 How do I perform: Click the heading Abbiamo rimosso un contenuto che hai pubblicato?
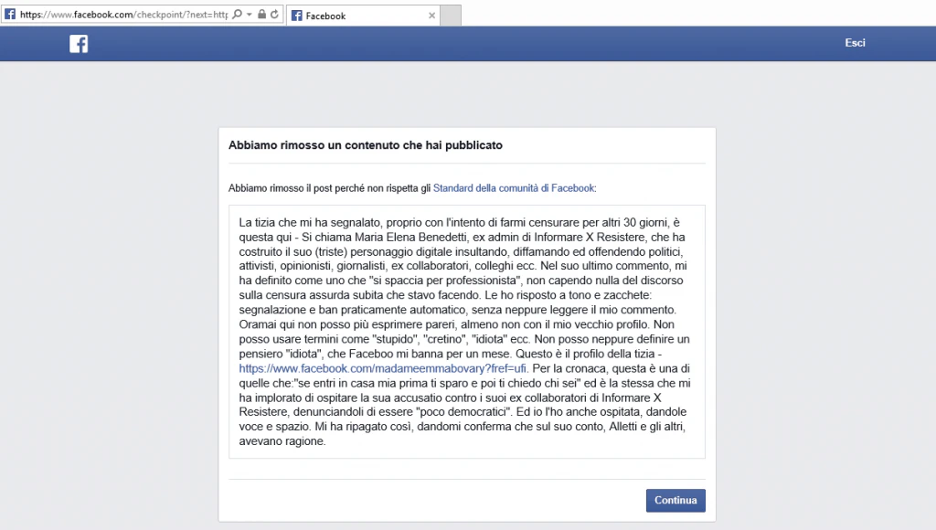click(366, 145)
